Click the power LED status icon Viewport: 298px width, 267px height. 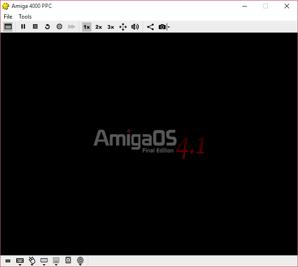[8, 261]
